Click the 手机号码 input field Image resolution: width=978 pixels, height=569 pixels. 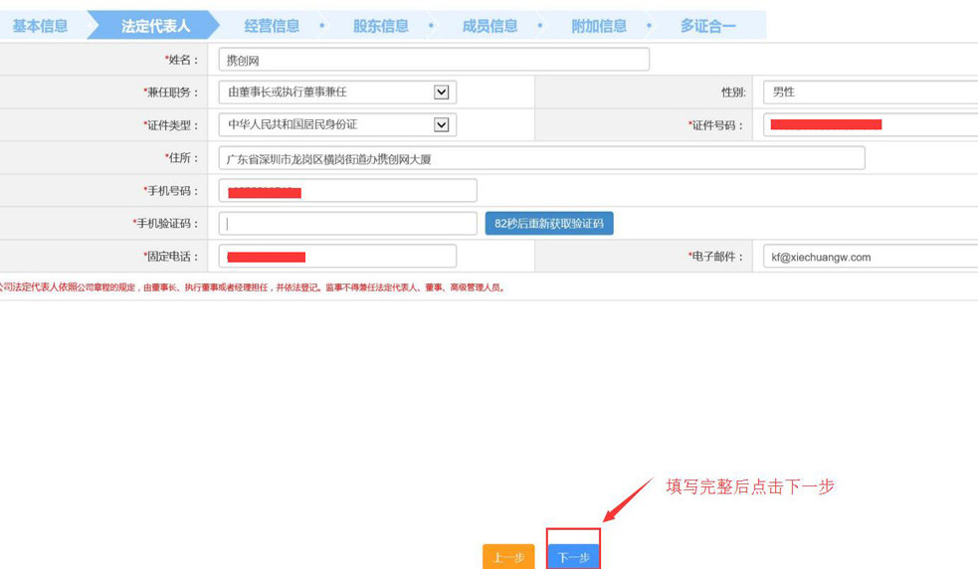click(347, 191)
